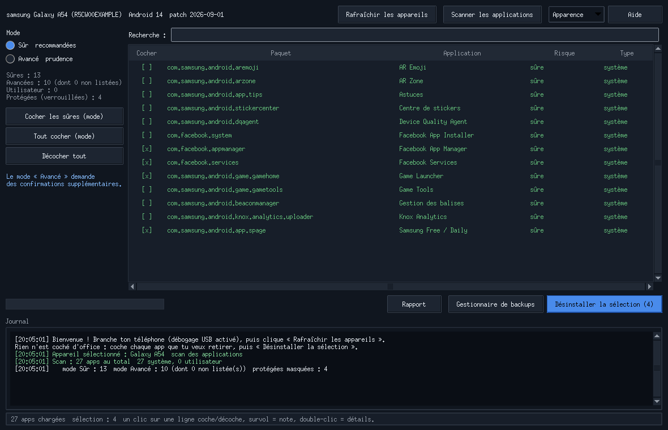Click the com.samsung.android.stickercenter package name

coord(223,108)
